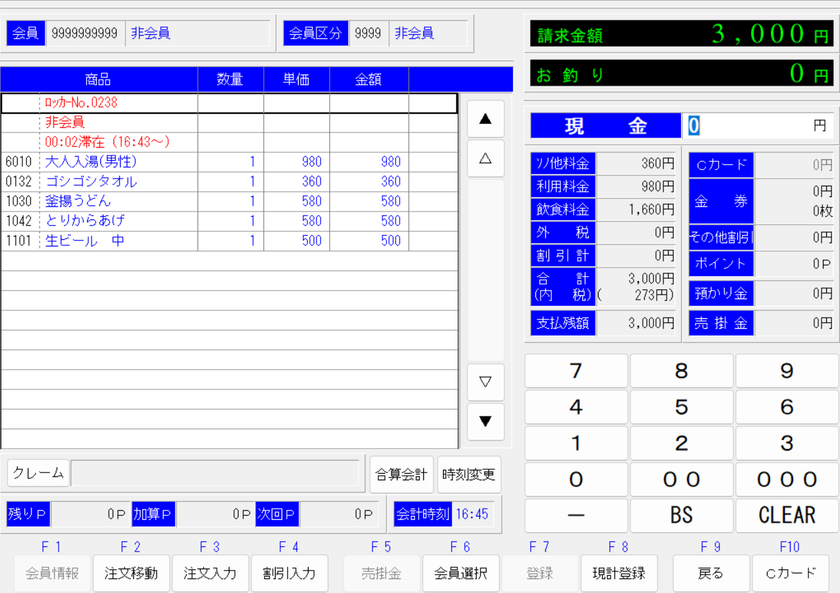840x593 pixels.
Task: Click the 商品 column header
Action: [99, 80]
